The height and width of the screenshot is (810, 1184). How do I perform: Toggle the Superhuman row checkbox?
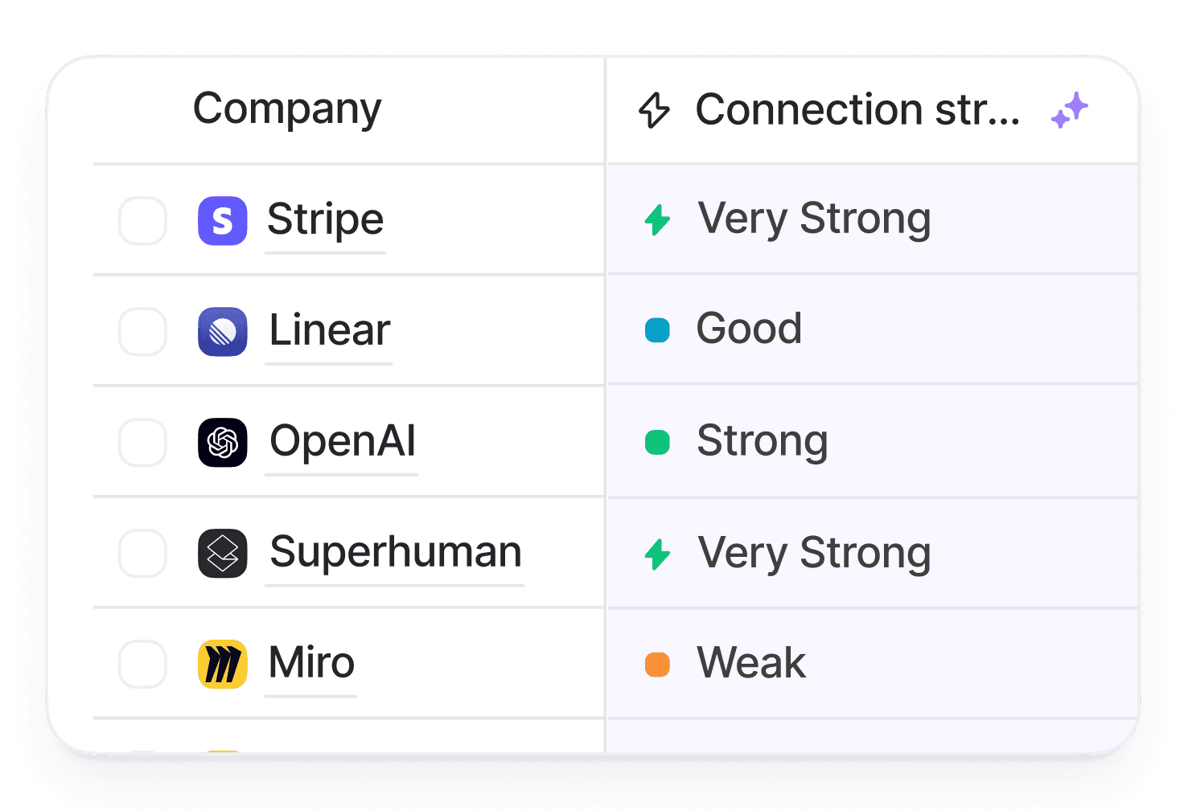(x=142, y=553)
